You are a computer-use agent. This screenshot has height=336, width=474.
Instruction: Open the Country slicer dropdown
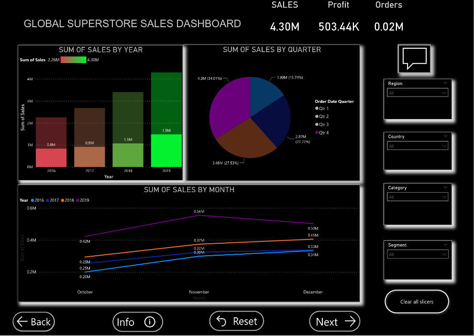(418, 146)
